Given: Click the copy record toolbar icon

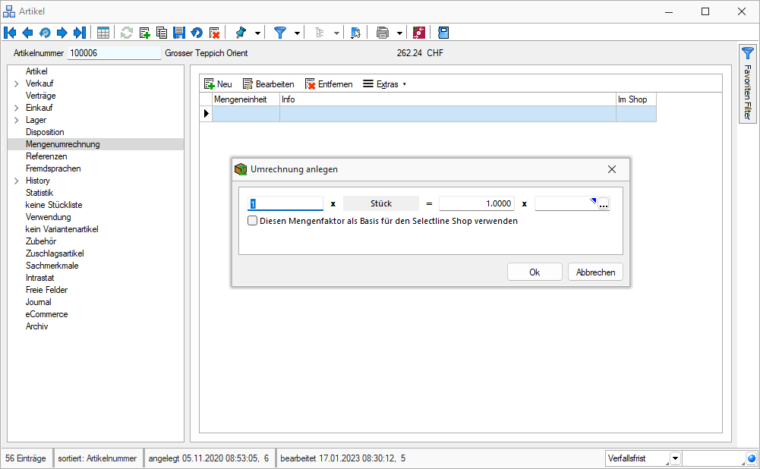Looking at the screenshot, I should point(162,33).
